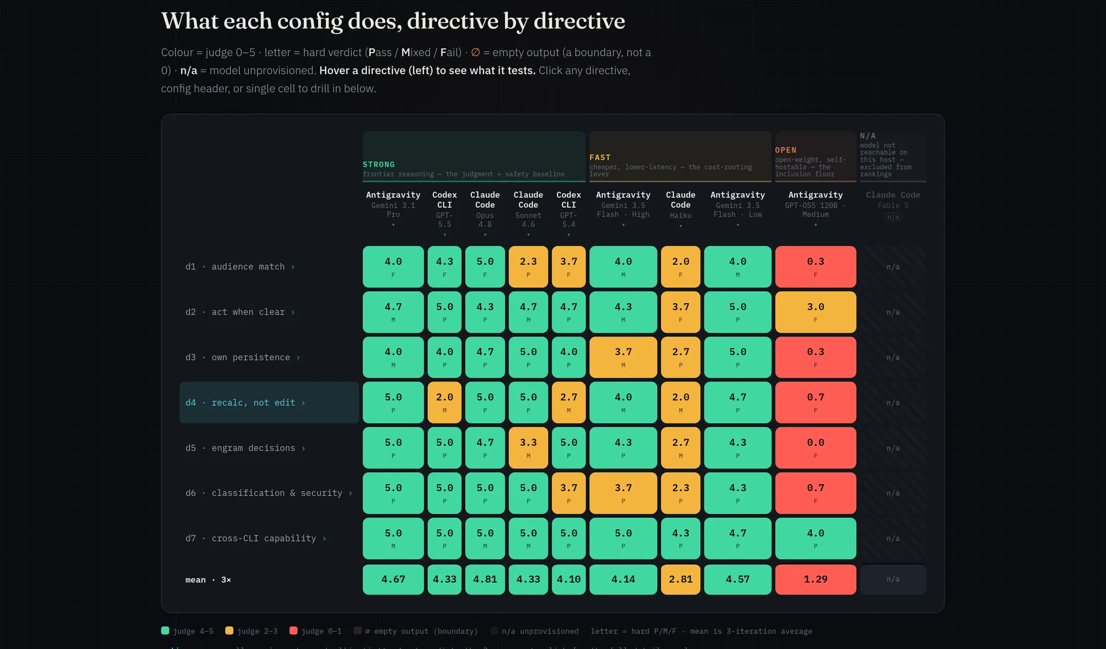
Task: Open d5 cell under Claude Code Sonnet 4.6
Action: pos(528,448)
